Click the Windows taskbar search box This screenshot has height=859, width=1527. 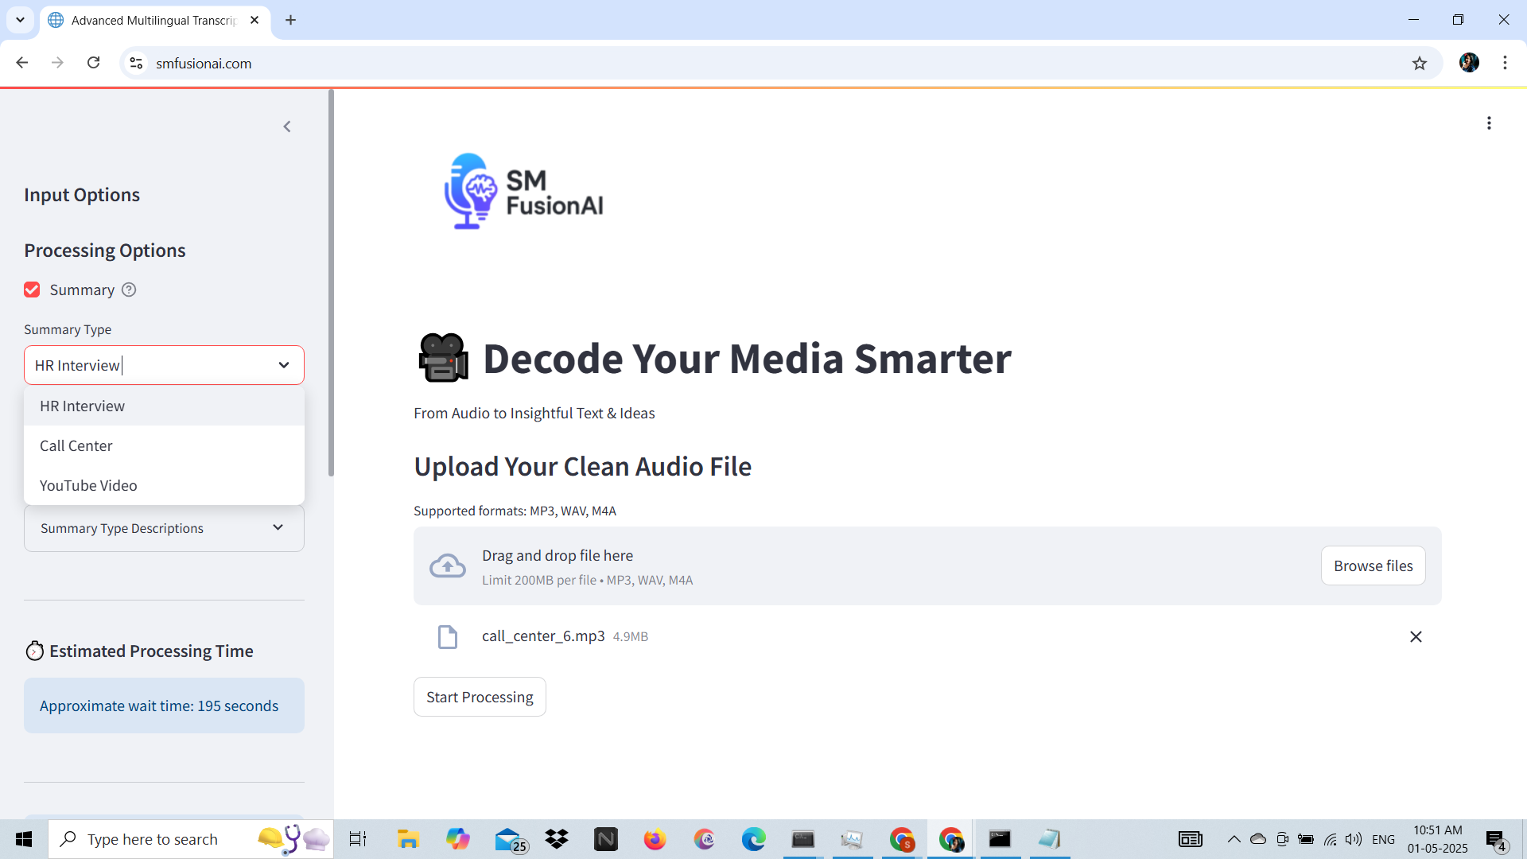153,839
